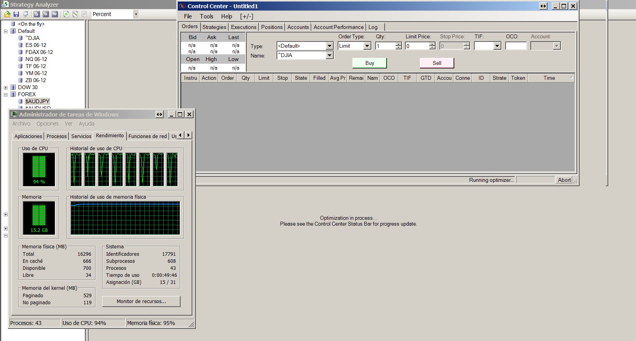This screenshot has width=636, height=341.
Task: Open the Order Type Limit dropdown
Action: [367, 46]
